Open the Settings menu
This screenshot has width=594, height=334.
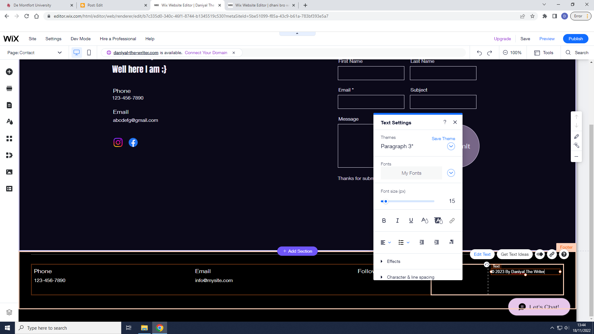53,39
